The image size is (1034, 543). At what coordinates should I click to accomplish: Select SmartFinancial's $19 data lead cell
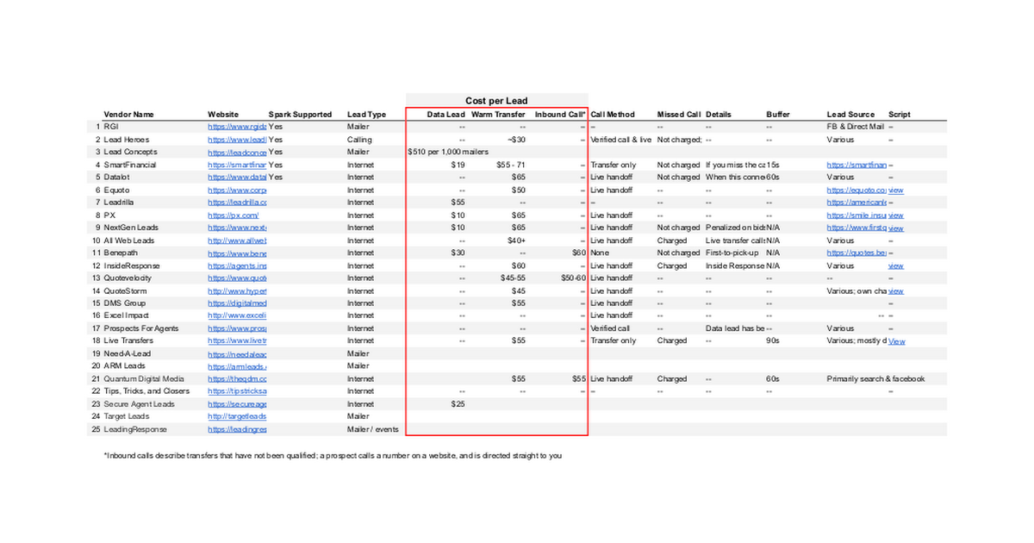pyautogui.click(x=458, y=165)
